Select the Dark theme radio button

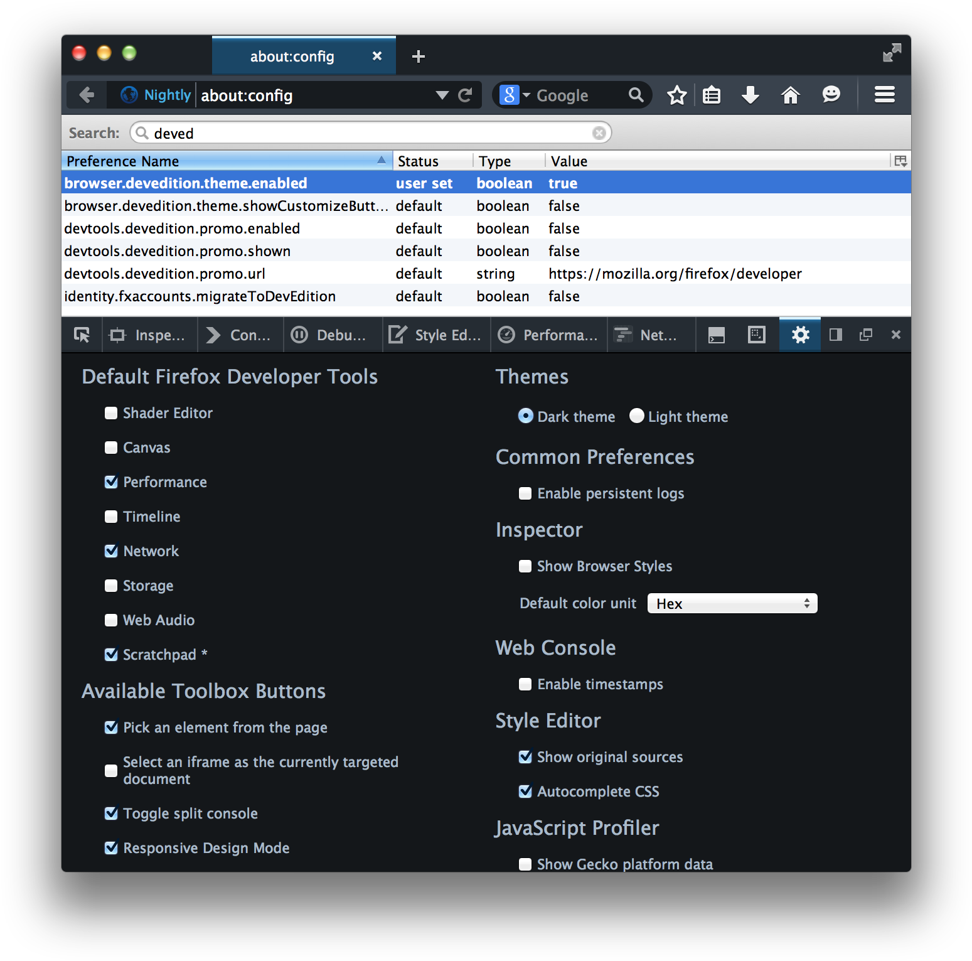point(526,416)
